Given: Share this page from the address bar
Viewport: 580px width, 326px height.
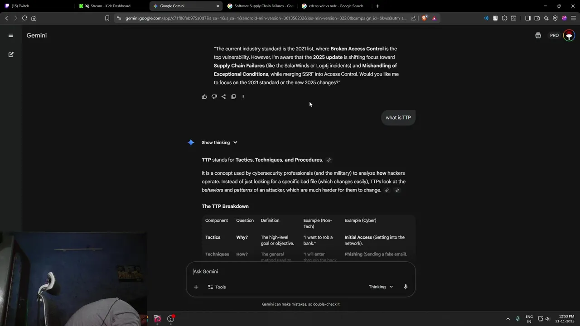Looking at the screenshot, I should [x=413, y=18].
